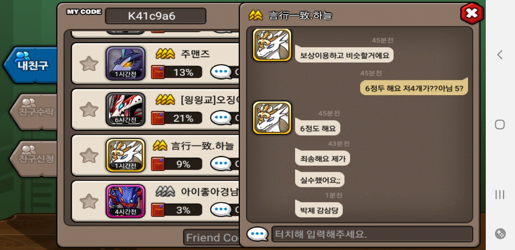
Task: Toggle favorite star for 言行一致.하늘
Action: pos(89,155)
